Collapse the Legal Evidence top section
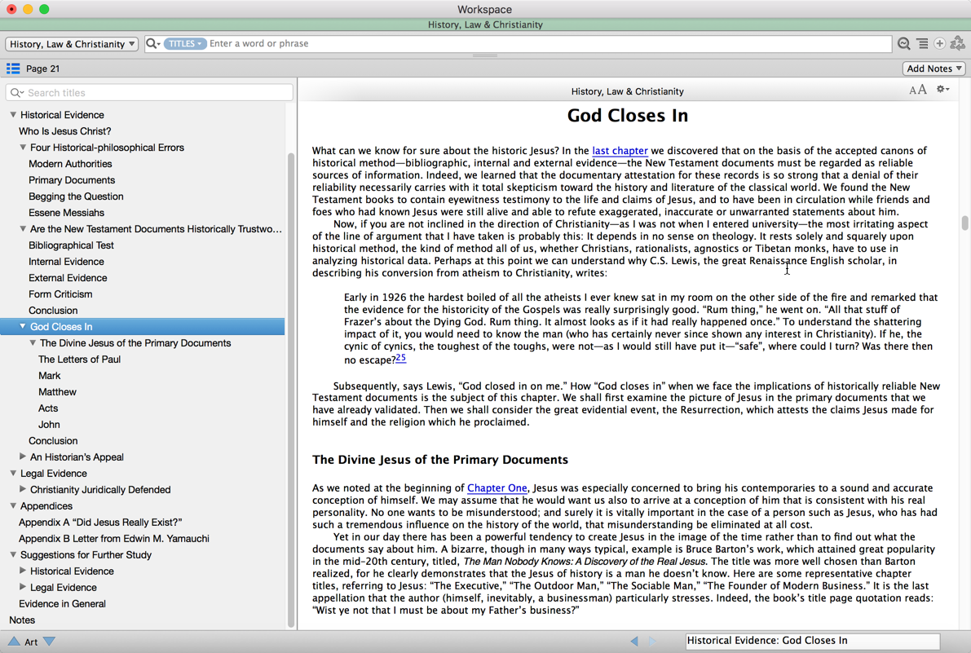Screen dimensions: 971x653 13,473
